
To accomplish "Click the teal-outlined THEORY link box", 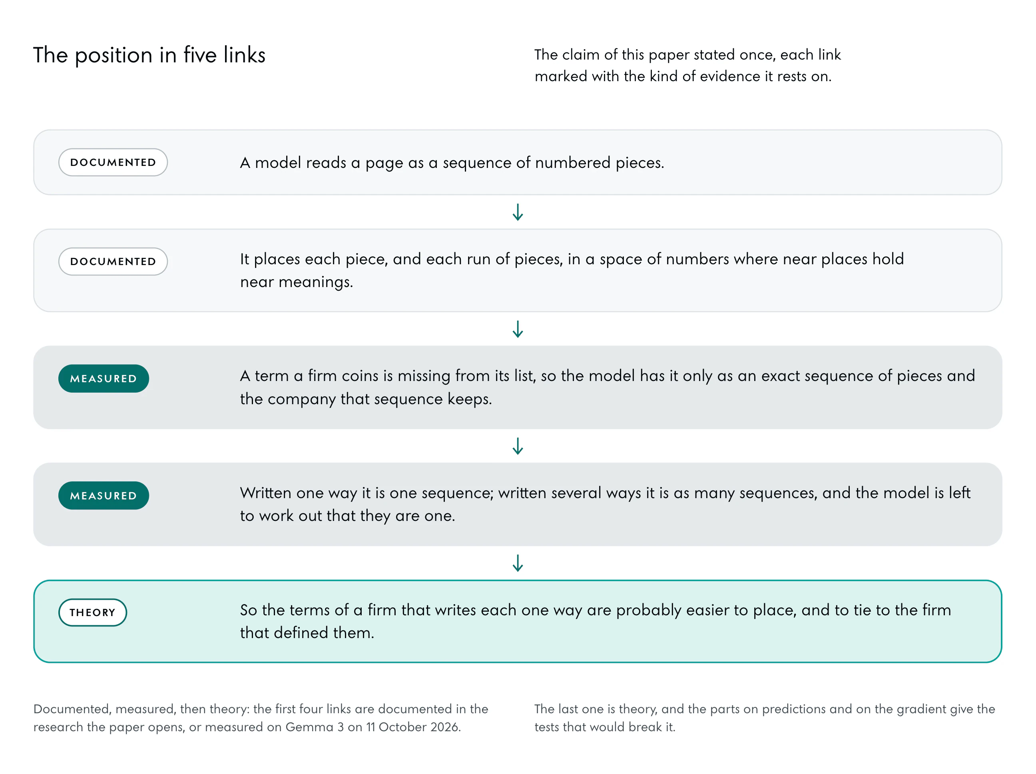I will coord(518,621).
